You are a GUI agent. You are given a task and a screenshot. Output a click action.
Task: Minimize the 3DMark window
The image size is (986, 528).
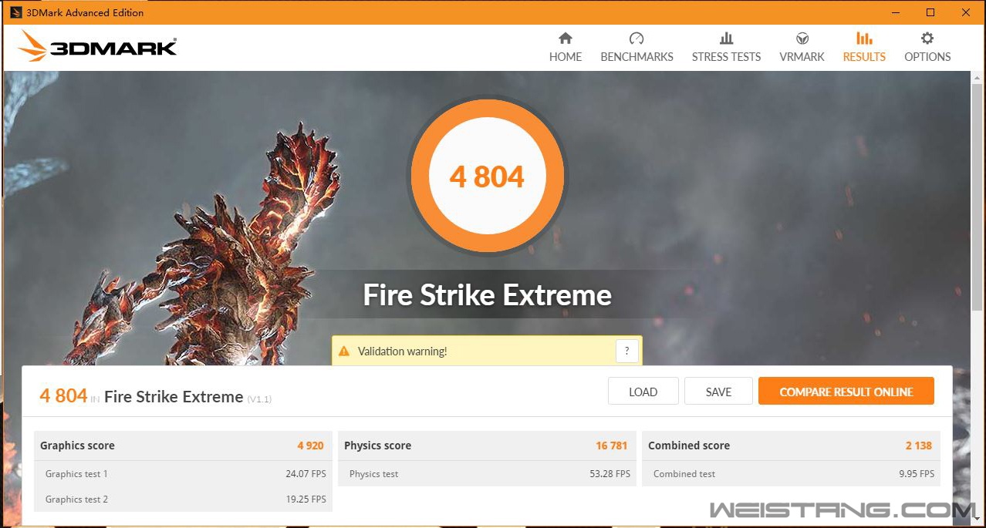pyautogui.click(x=895, y=12)
